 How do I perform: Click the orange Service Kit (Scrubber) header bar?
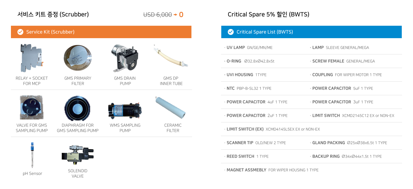point(118,32)
